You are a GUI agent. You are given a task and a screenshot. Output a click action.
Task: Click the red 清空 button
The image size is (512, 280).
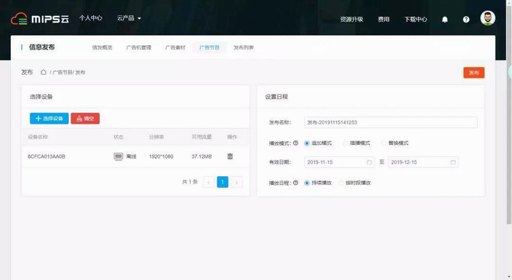pyautogui.click(x=85, y=118)
